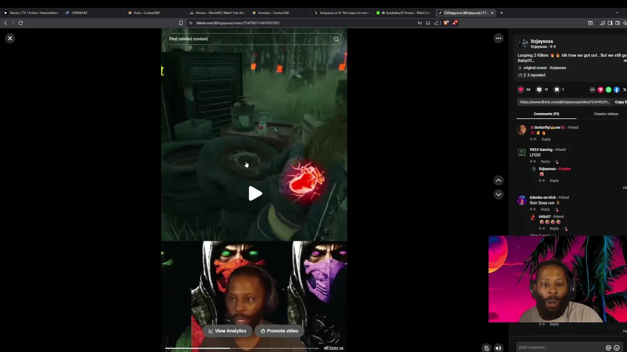Click View Analytics button
This screenshot has width=627, height=352.
(x=227, y=331)
